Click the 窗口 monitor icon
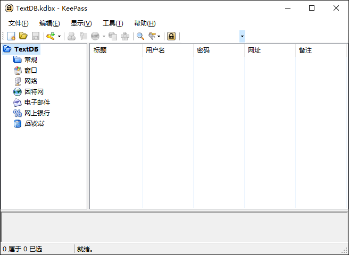Image resolution: width=349 pixels, height=255 pixels. tap(18, 71)
